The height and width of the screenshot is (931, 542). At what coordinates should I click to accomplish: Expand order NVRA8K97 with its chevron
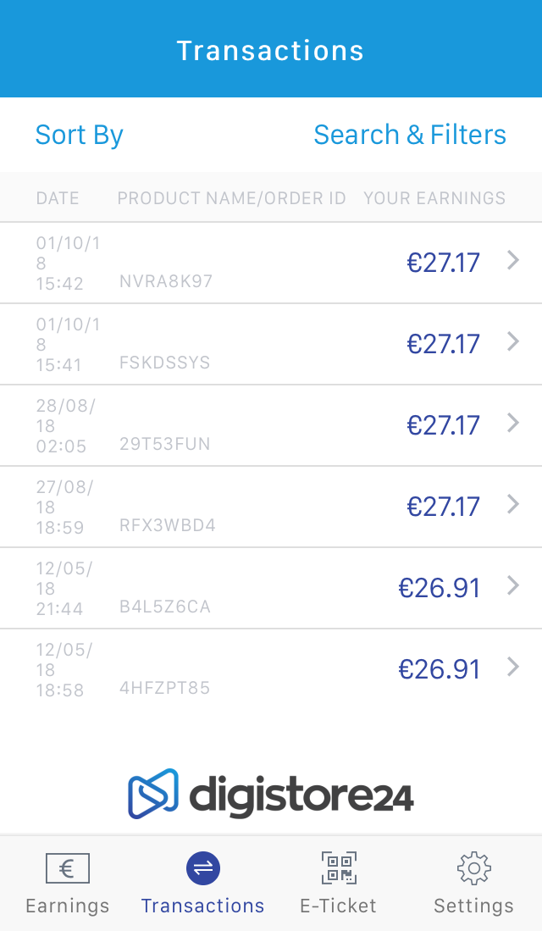[x=512, y=261]
